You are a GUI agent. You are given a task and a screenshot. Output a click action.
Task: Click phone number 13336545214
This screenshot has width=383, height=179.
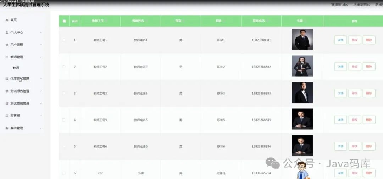261,173
